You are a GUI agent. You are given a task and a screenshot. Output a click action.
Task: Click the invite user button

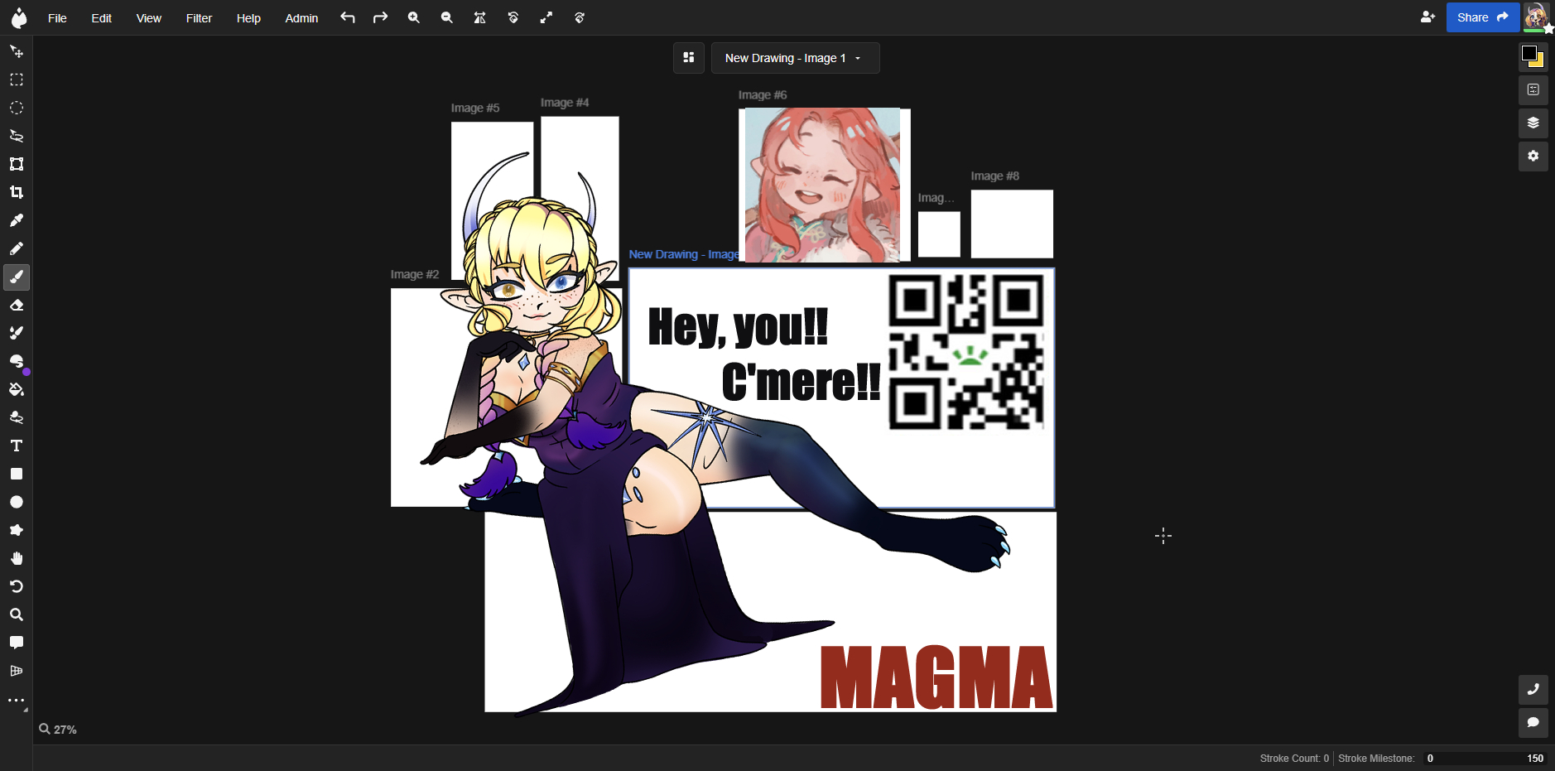pos(1427,17)
